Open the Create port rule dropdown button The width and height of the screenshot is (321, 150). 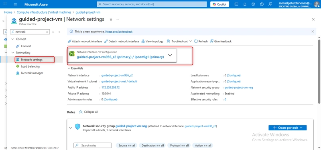[287, 128]
